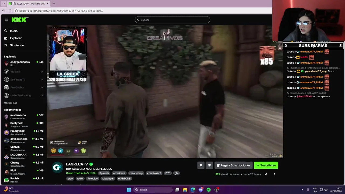Open followed channel LaGochaGaming
The image size is (345, 194).
(23, 95)
